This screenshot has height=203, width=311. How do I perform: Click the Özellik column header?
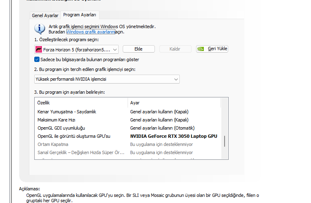[x=82, y=103]
